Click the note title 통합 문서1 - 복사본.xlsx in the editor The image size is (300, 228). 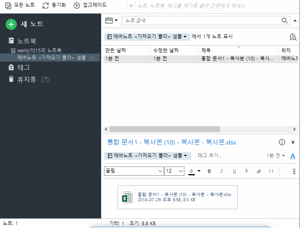pyautogui.click(x=172, y=143)
